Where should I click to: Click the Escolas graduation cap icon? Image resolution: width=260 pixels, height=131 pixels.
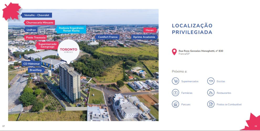click(211, 81)
